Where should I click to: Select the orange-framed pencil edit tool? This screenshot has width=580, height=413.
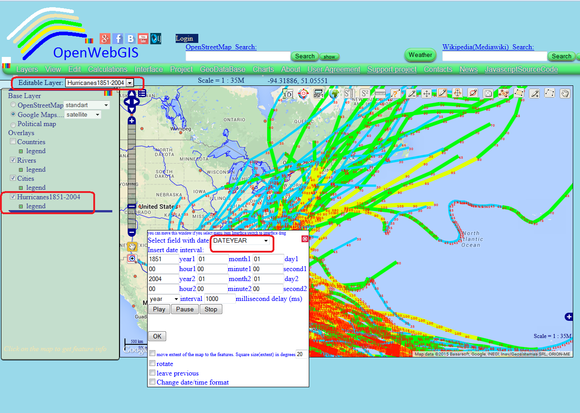[x=442, y=93]
